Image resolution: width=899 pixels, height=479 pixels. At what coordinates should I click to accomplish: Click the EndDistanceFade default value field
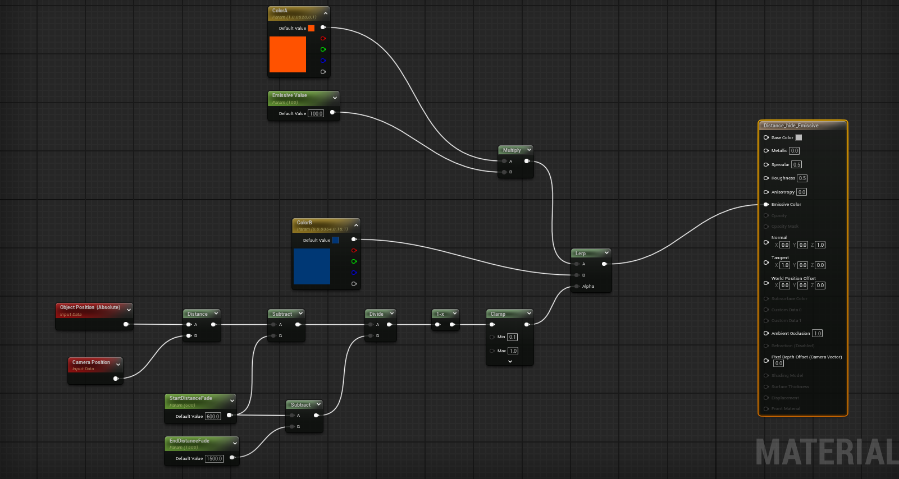coord(215,459)
